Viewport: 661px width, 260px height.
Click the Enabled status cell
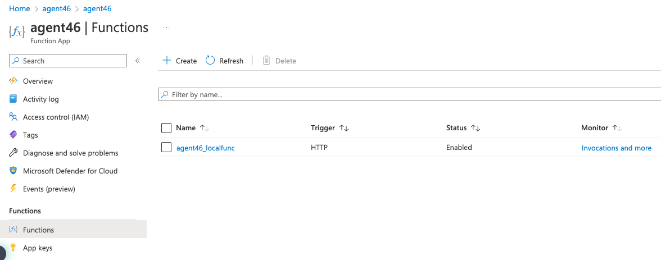tap(459, 148)
